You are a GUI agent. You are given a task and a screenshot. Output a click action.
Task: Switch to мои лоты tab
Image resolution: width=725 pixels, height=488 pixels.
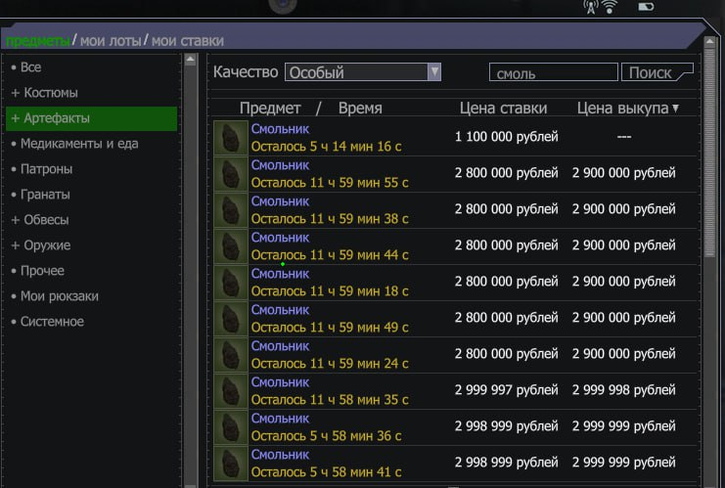pyautogui.click(x=111, y=41)
